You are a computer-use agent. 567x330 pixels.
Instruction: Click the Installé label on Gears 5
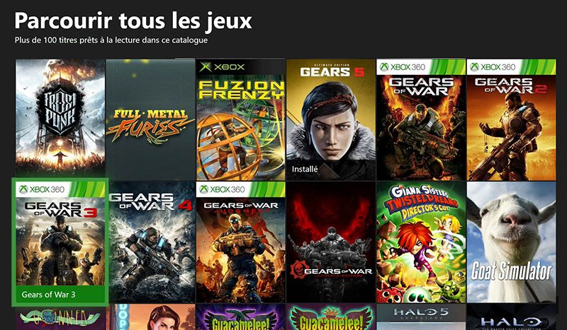click(x=305, y=169)
